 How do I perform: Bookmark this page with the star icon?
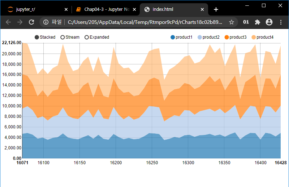click(232, 22)
